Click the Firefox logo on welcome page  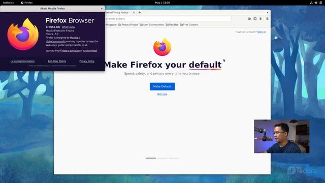point(162,47)
